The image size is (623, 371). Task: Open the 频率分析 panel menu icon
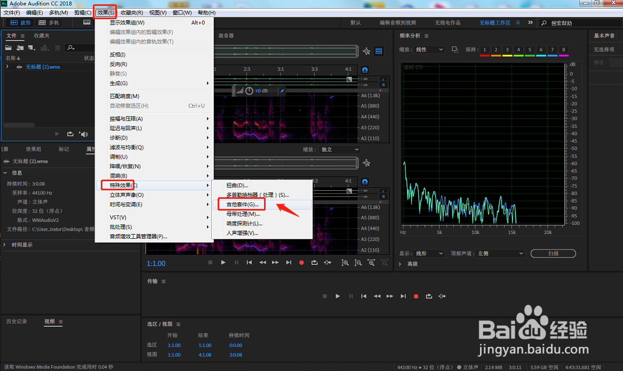click(426, 36)
